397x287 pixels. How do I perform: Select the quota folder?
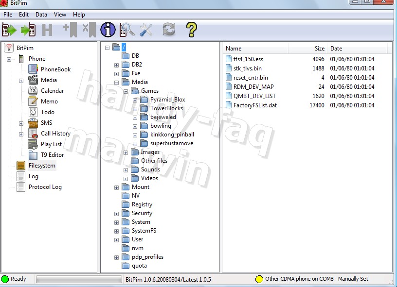139,266
